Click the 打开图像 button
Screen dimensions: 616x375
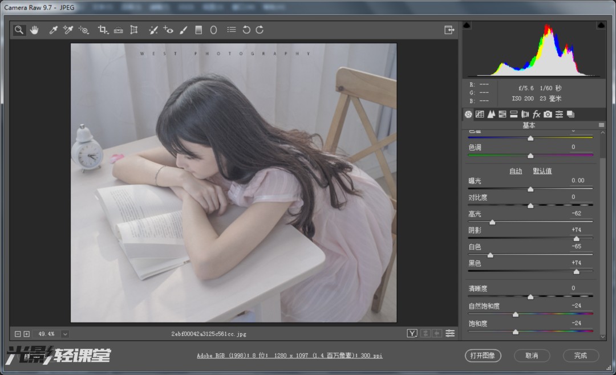(483, 356)
